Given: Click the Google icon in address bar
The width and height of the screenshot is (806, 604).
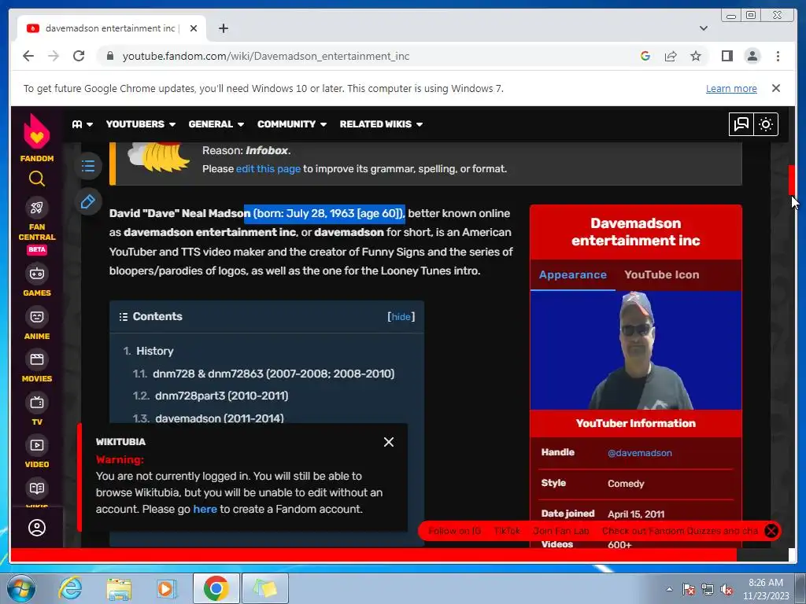Looking at the screenshot, I should tap(645, 56).
